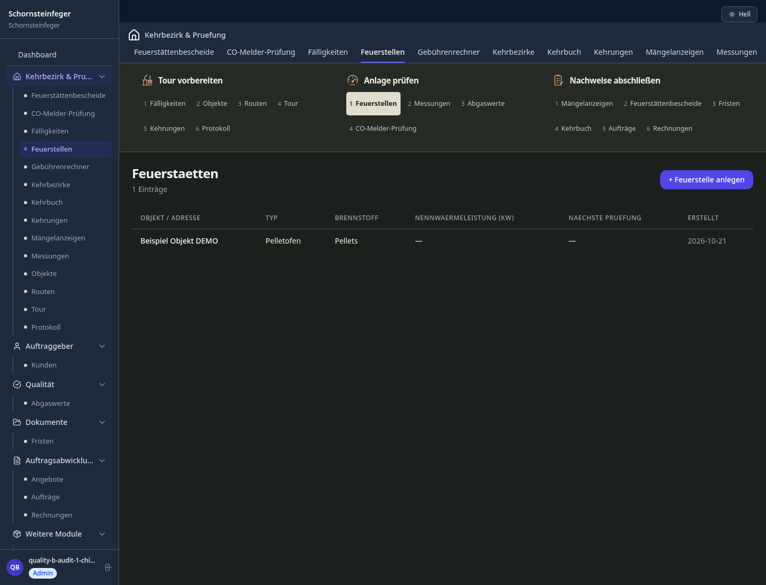The width and height of the screenshot is (766, 585).
Task: Click the Tour vorbereiten factory icon
Action: tap(147, 80)
